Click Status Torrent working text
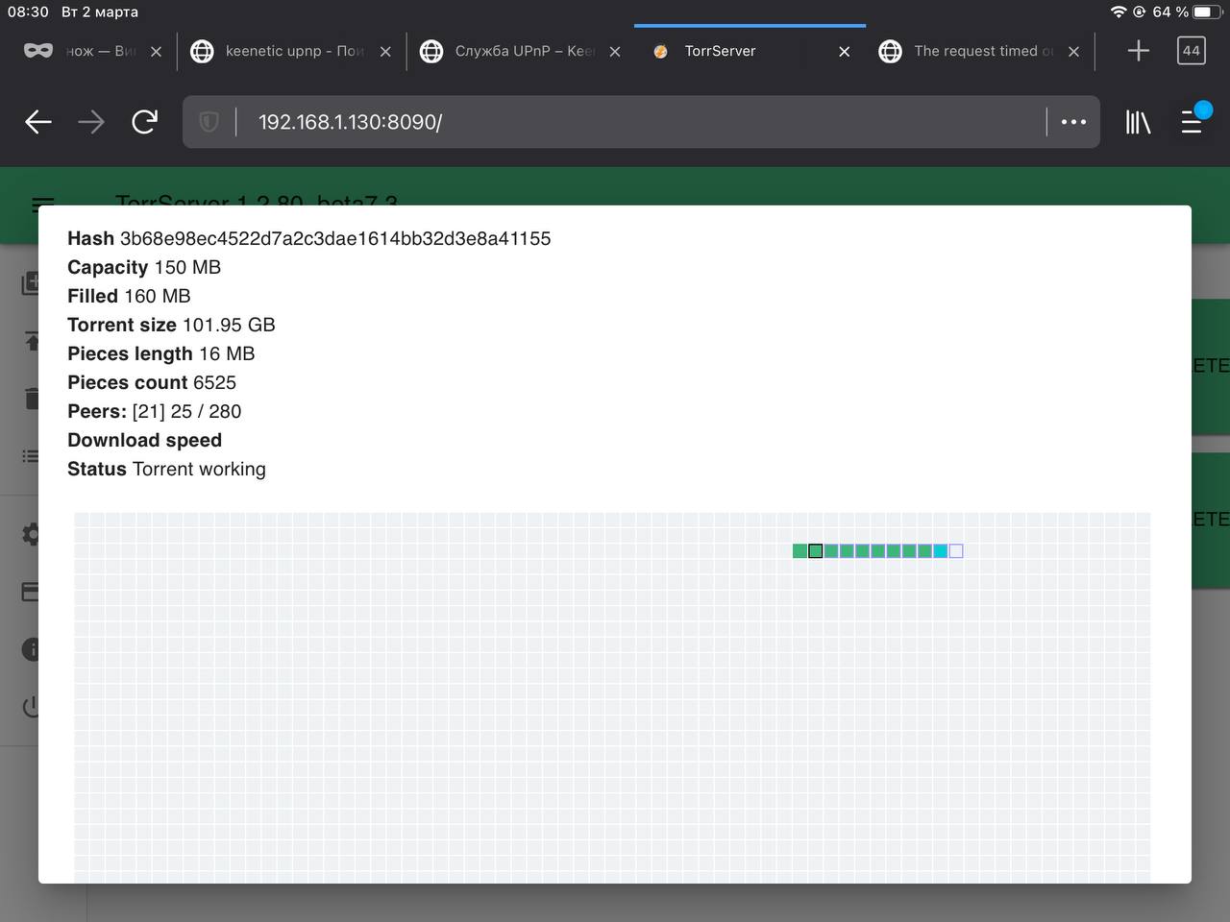The height and width of the screenshot is (922, 1230). (166, 469)
